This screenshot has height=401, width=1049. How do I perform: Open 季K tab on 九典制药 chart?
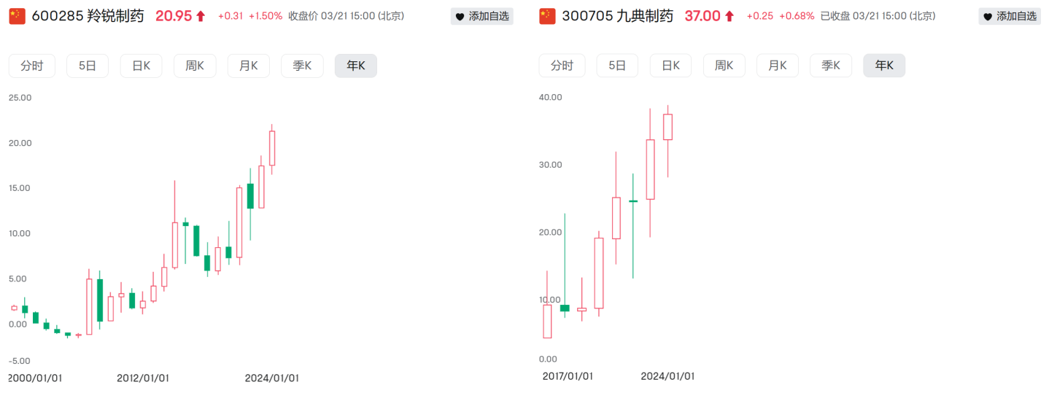832,66
